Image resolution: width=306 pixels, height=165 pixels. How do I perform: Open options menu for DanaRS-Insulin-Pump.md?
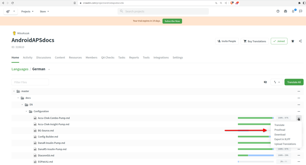point(299,149)
